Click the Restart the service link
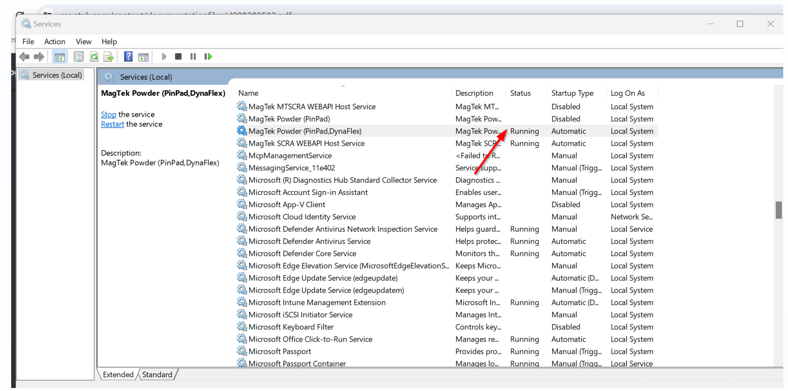 pos(112,124)
